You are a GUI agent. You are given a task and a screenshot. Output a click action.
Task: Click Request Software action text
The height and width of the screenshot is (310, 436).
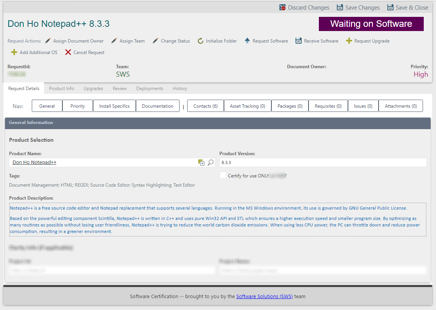[x=270, y=41]
